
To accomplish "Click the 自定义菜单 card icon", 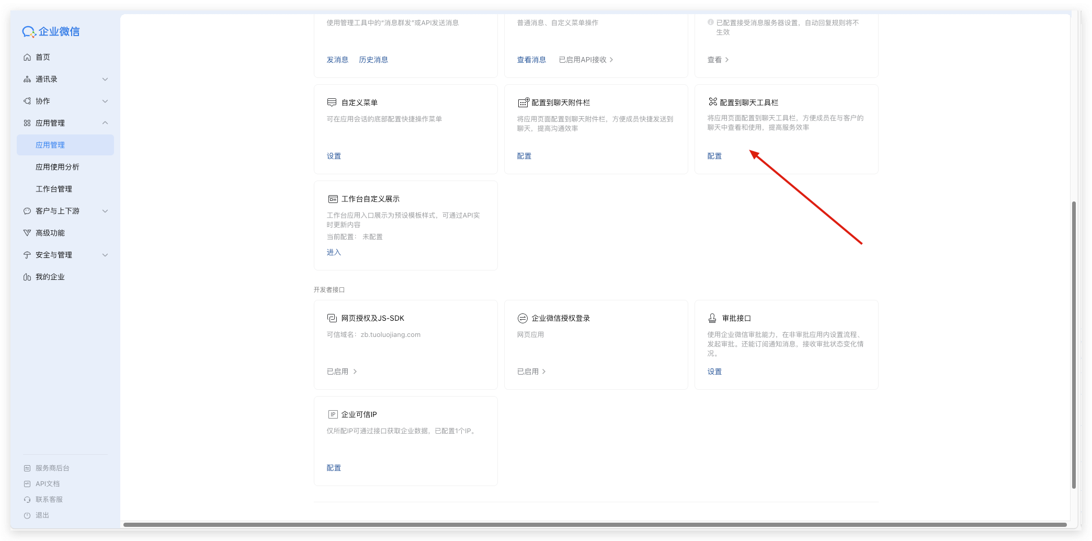I will coord(332,103).
